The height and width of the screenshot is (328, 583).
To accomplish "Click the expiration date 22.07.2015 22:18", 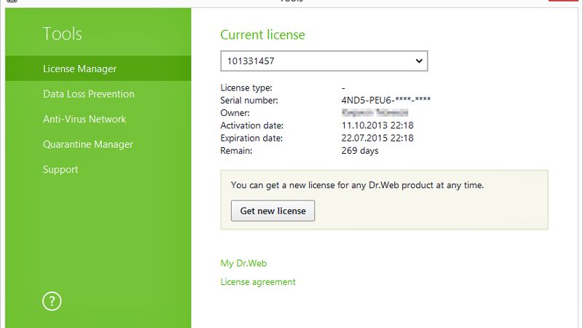I will click(377, 138).
